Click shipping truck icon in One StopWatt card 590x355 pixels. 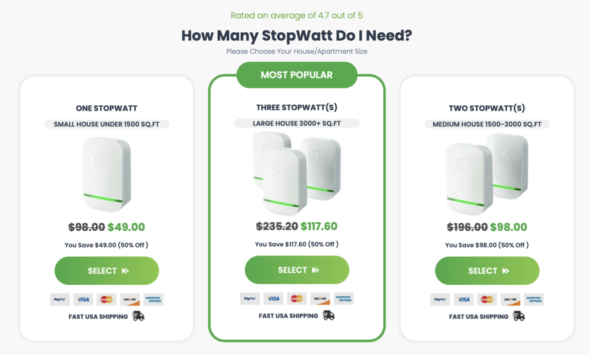click(138, 316)
